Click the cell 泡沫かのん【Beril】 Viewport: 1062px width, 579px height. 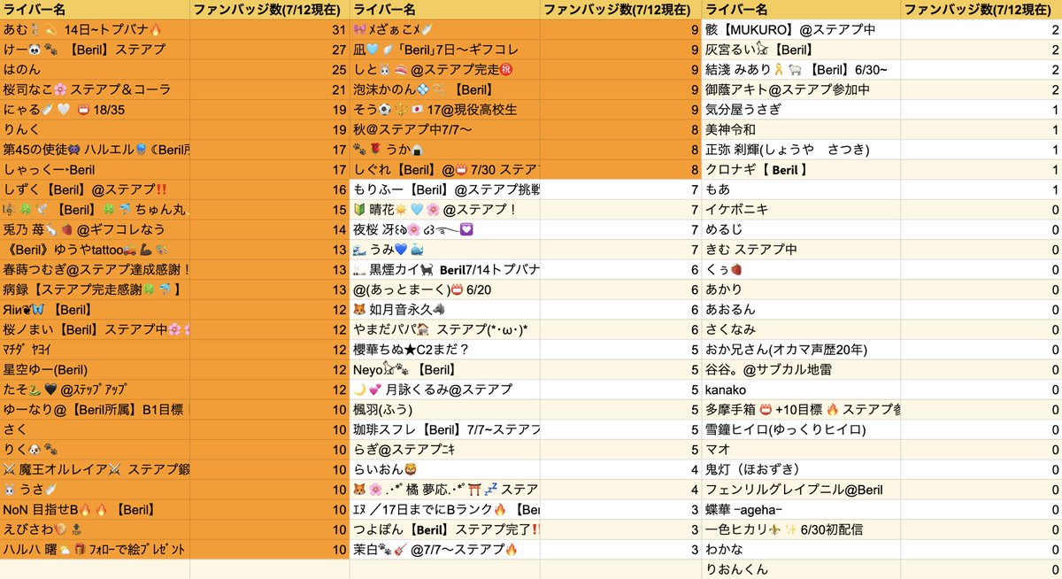click(x=446, y=89)
